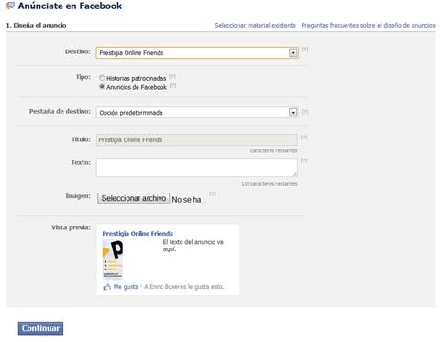
Task: Click Me gusta link in ad preview
Action: click(126, 287)
